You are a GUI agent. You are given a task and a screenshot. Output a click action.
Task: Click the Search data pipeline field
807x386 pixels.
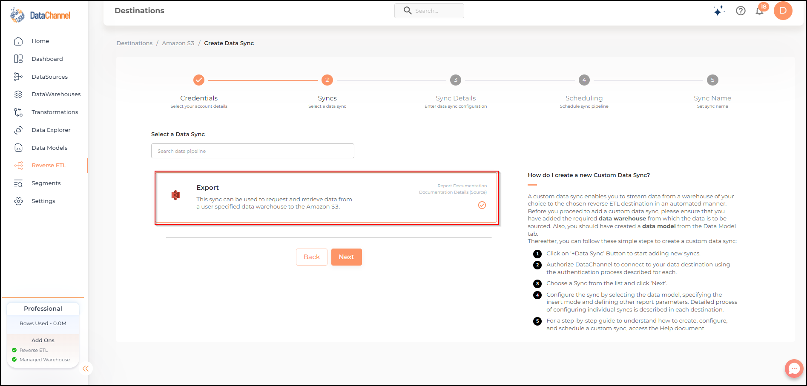(253, 151)
